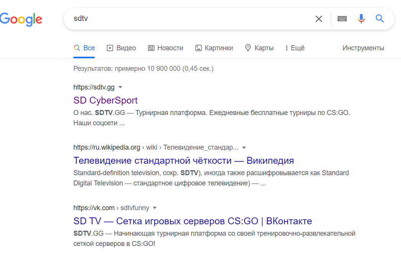Click snippet text Турнирная платформа under SD CyberSport

click(x=171, y=113)
